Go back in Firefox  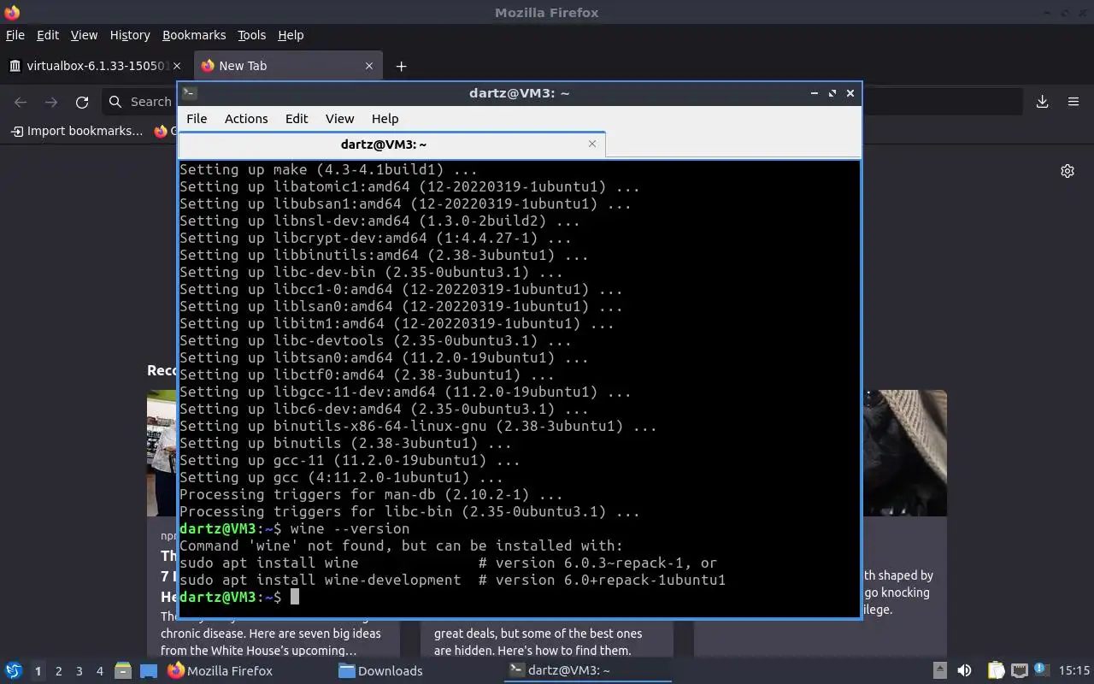21,102
